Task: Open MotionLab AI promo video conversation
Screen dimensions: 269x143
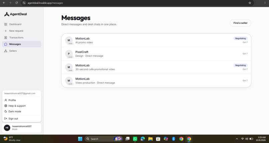Action: click(x=156, y=40)
